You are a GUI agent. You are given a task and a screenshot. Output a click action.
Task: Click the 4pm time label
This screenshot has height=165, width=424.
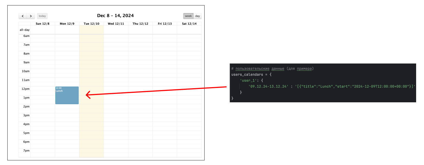coord(26,124)
